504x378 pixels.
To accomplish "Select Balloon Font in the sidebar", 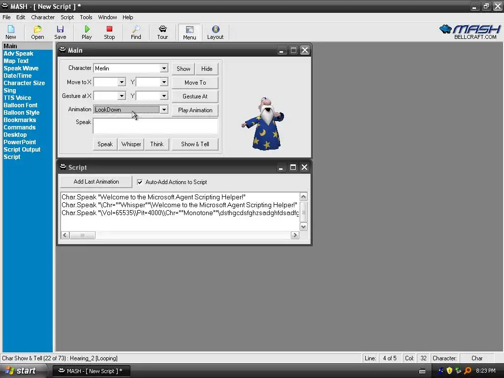I will click(21, 105).
